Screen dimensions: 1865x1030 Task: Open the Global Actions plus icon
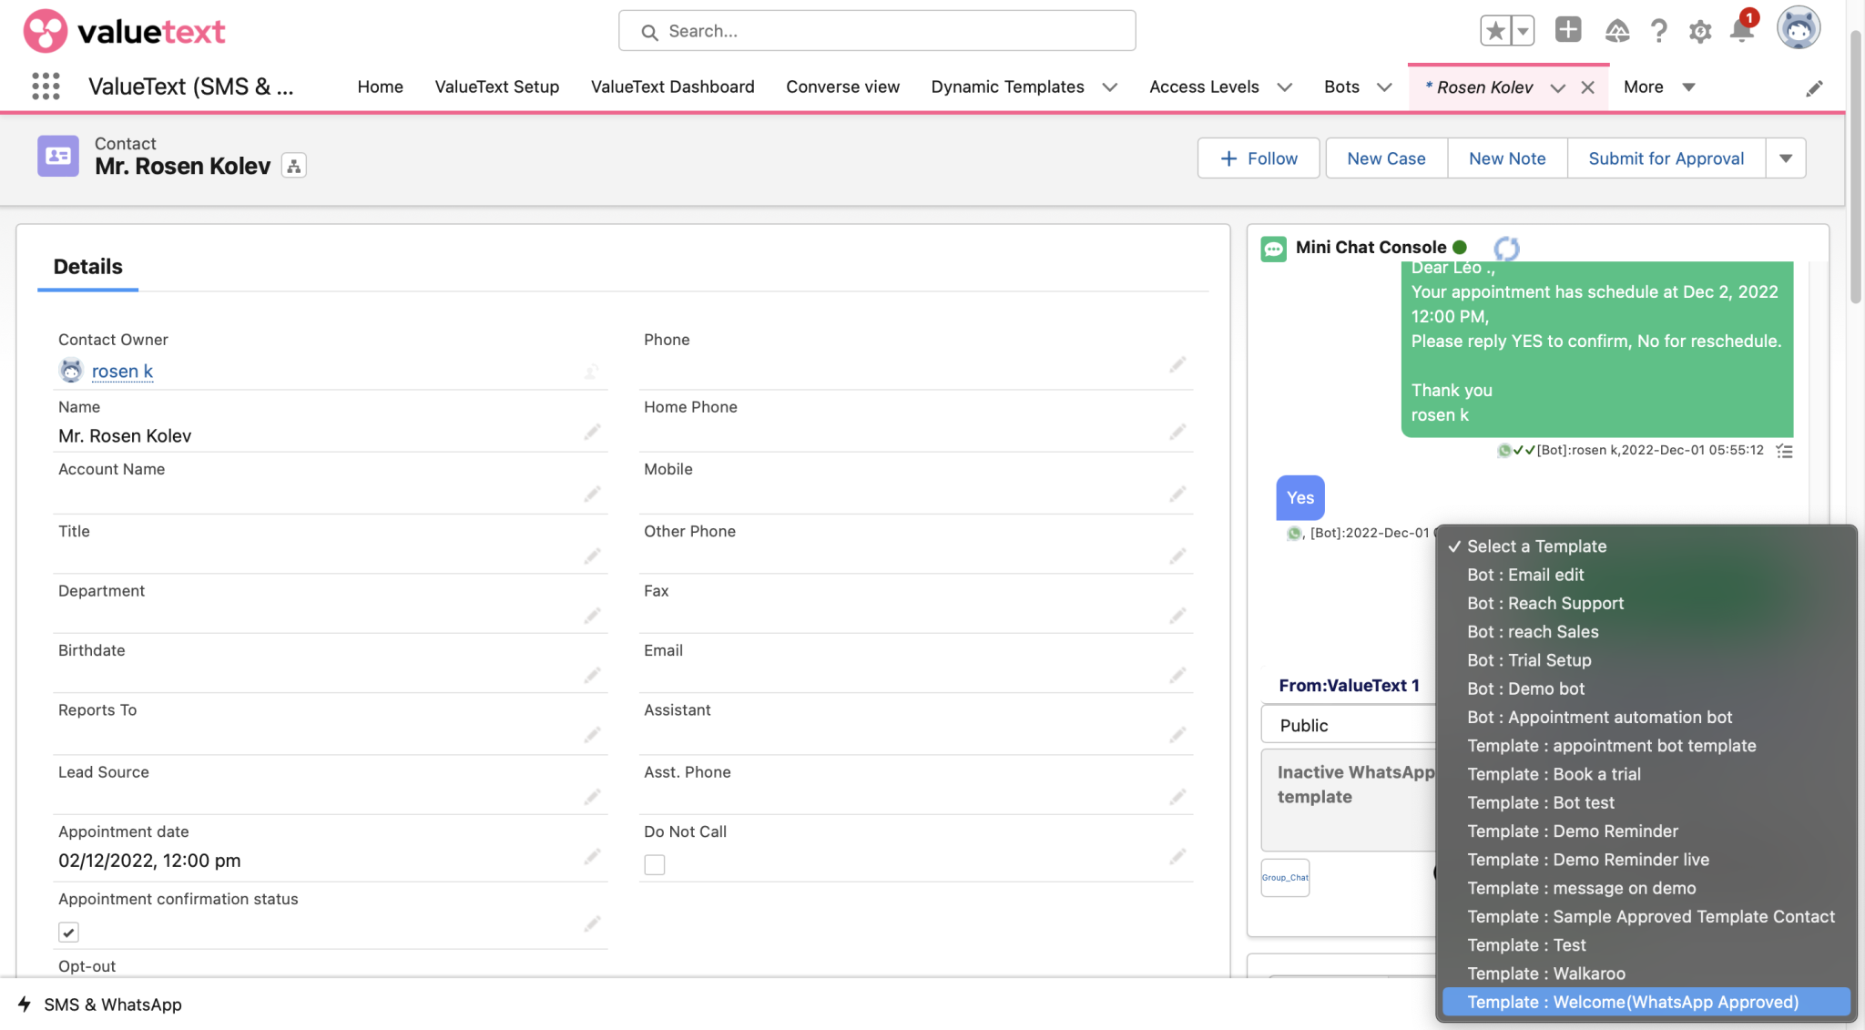1568,30
